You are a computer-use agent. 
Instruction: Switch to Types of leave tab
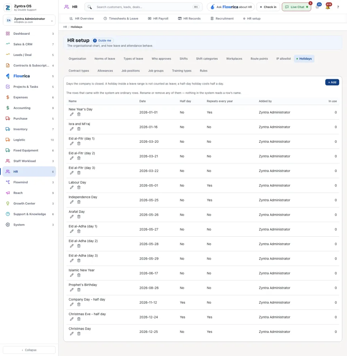(133, 59)
